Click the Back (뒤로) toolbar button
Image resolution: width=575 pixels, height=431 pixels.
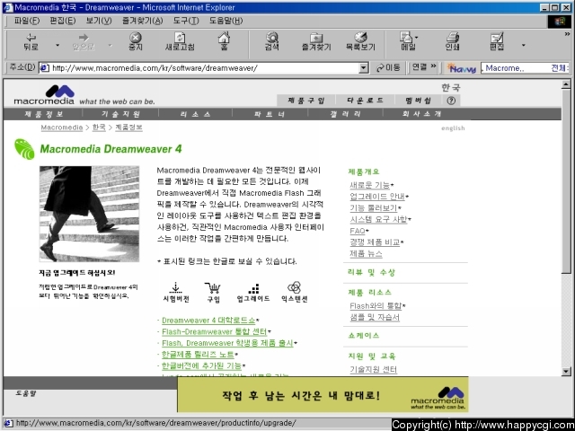point(31,41)
